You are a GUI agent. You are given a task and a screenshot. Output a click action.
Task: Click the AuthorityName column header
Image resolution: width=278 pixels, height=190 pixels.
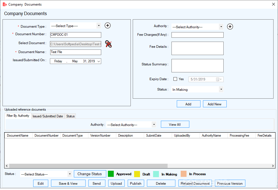214,136
